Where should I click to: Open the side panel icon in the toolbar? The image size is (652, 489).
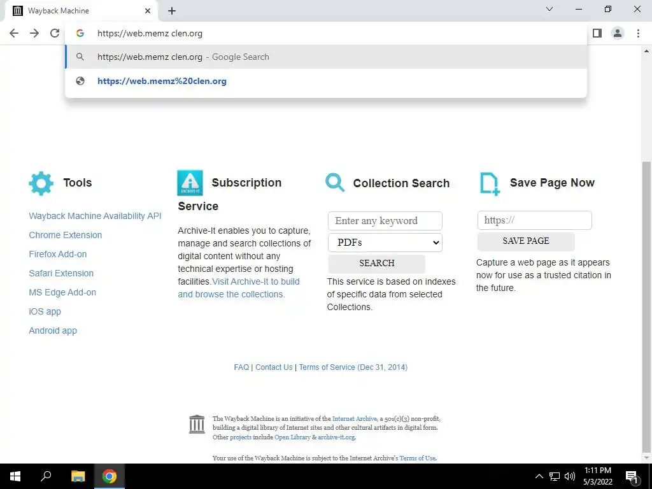597,33
